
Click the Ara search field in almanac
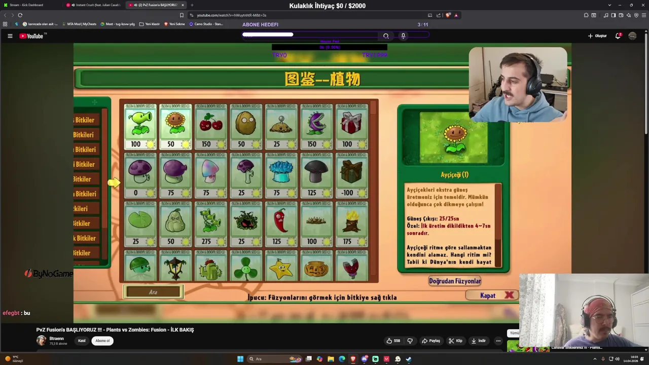[153, 292]
